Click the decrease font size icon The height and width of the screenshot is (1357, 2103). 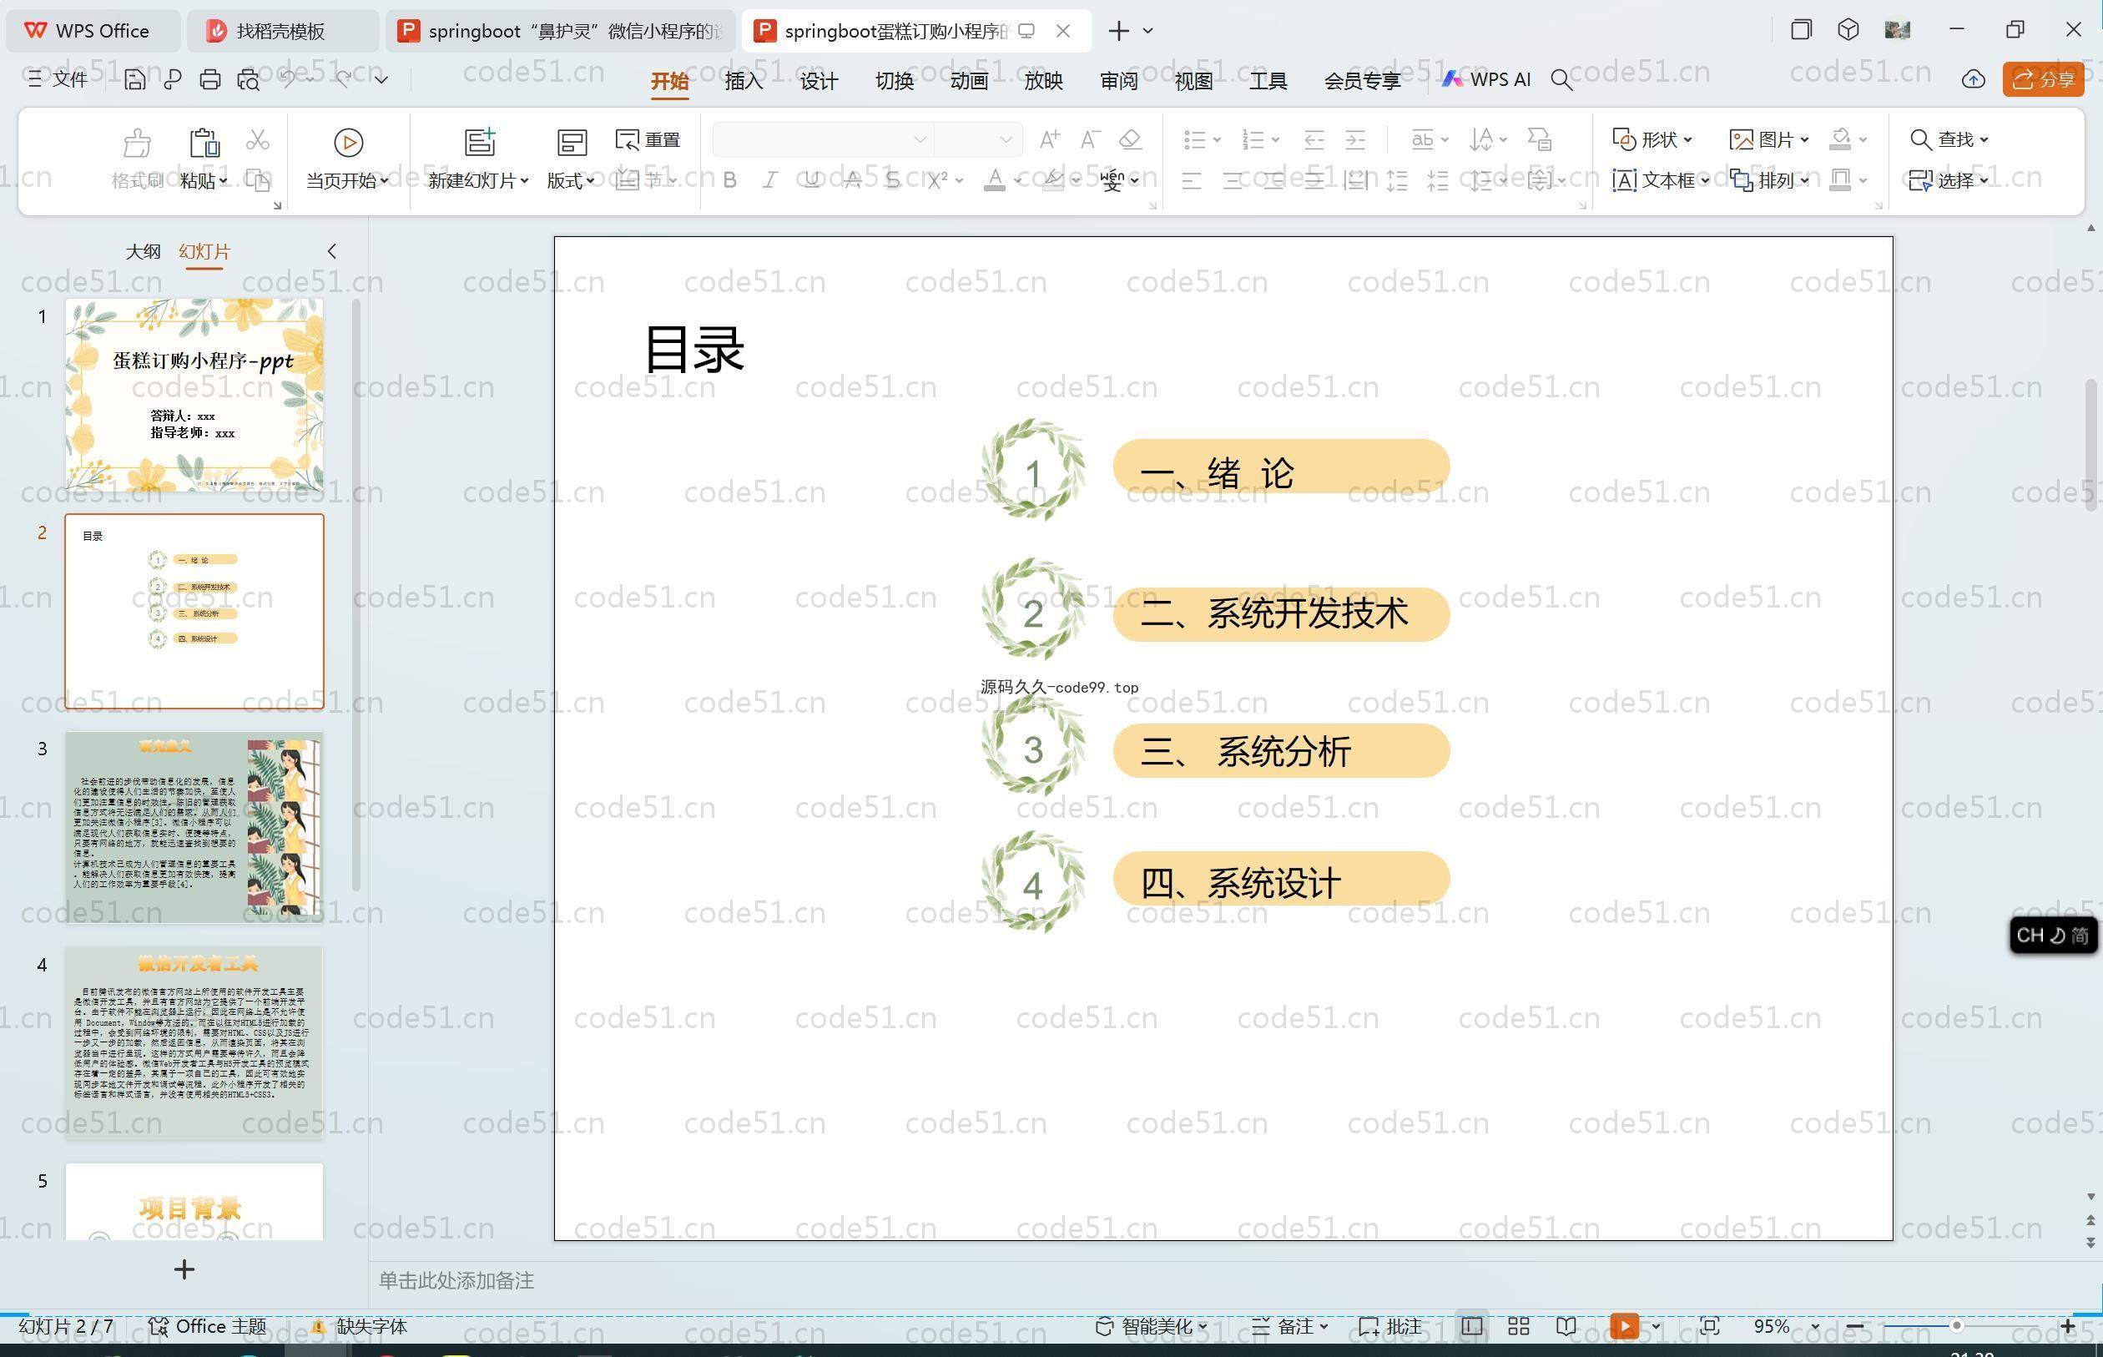[x=1090, y=139]
